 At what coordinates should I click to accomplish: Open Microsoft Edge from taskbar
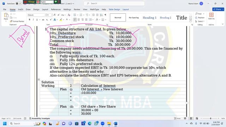click(x=90, y=123)
